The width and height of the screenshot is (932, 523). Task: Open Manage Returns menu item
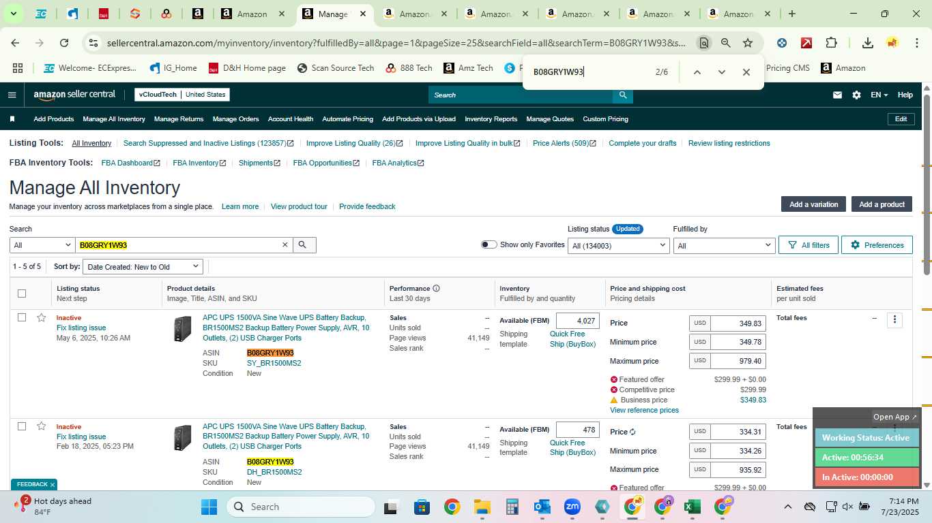click(179, 119)
